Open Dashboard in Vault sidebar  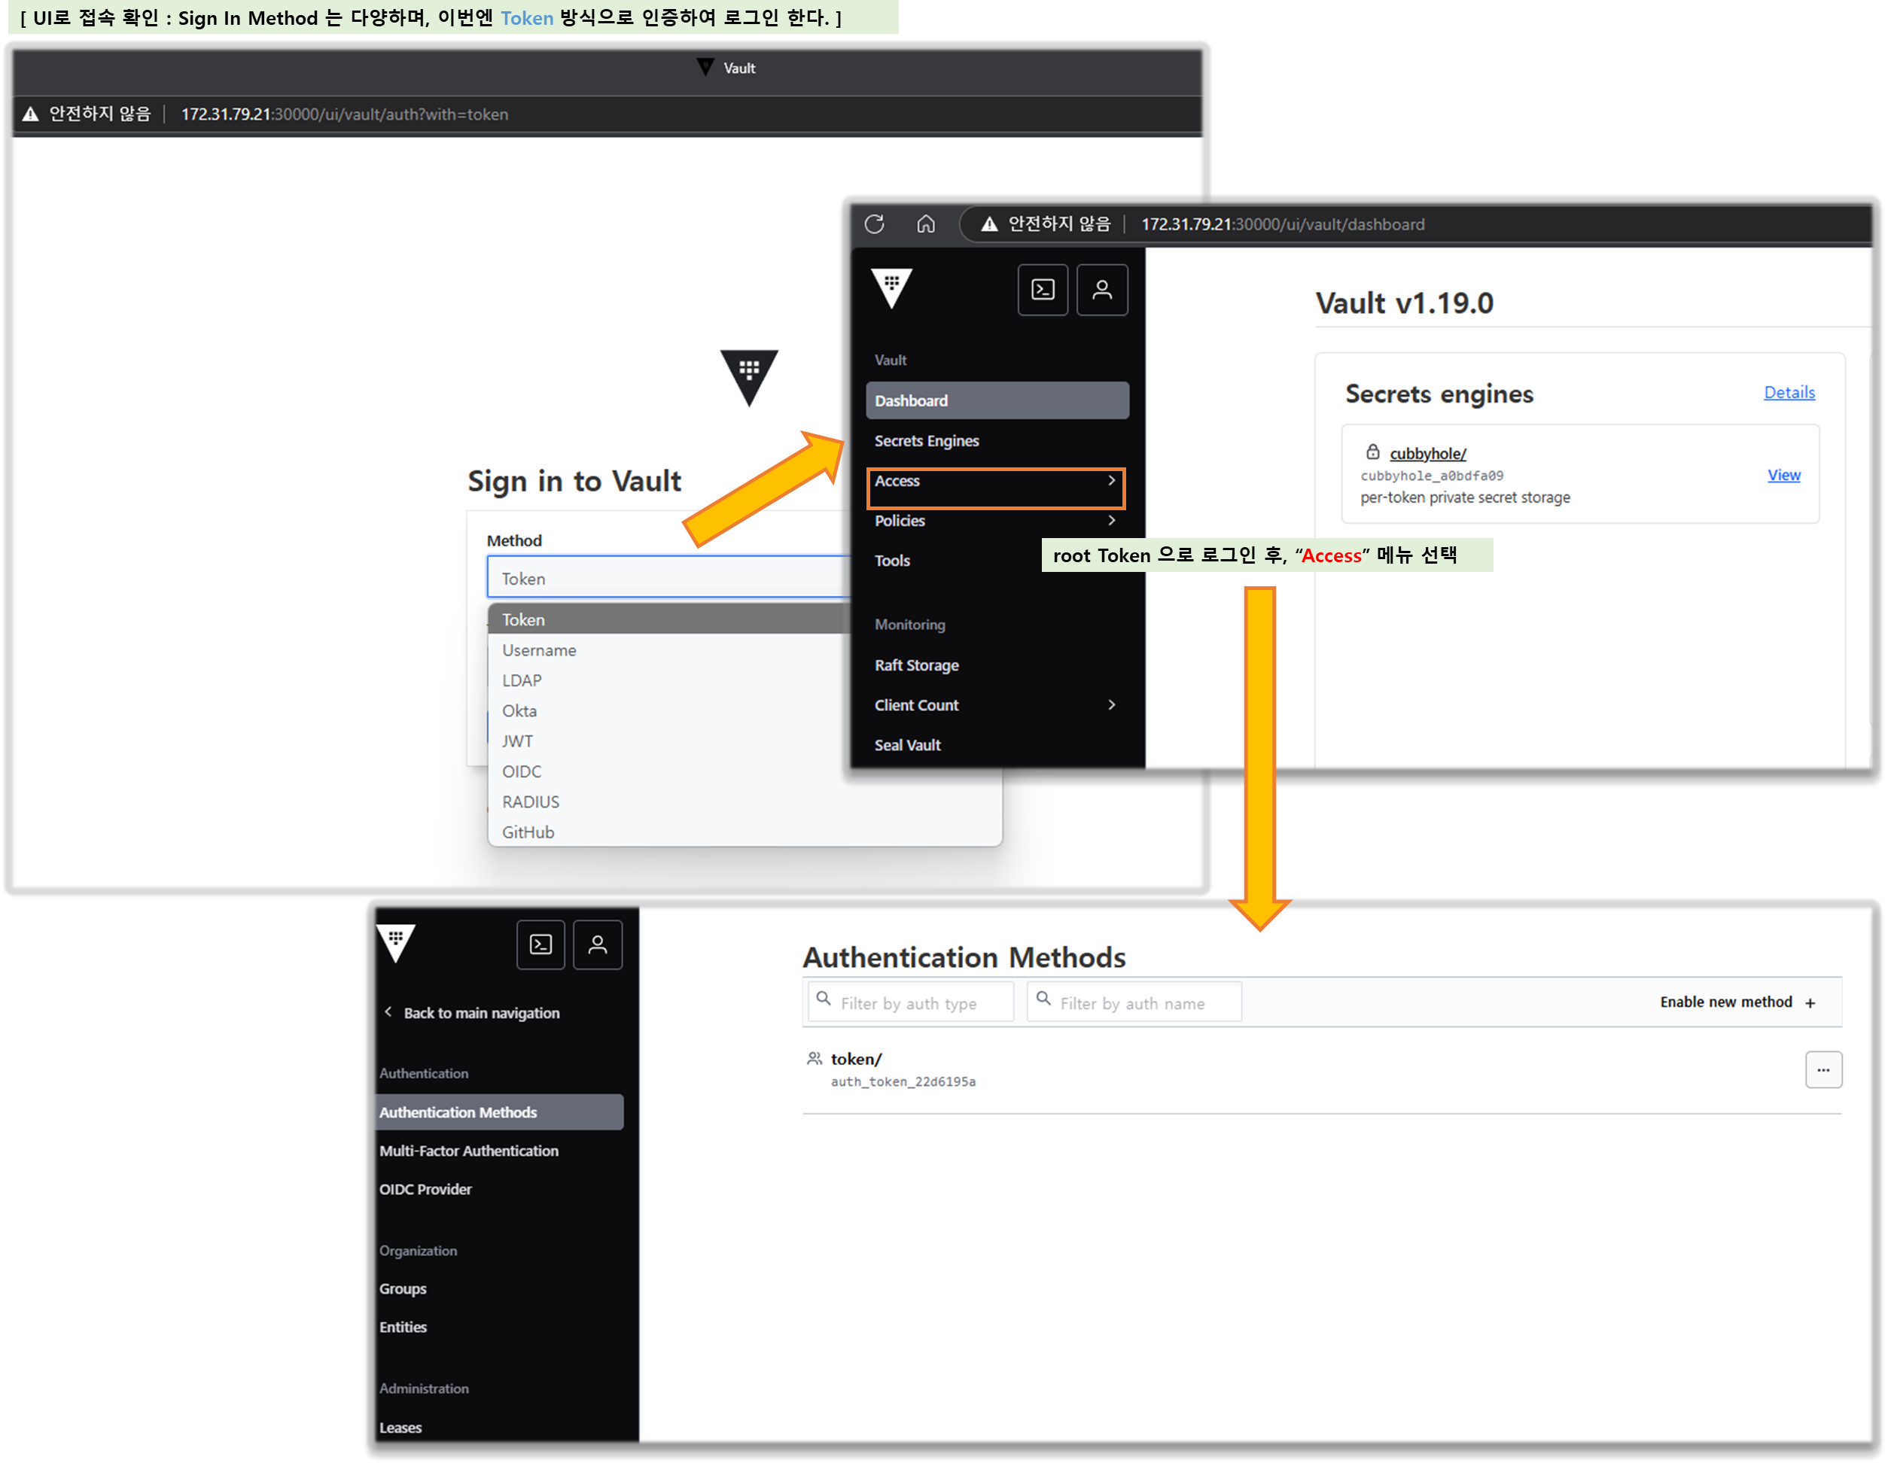[x=997, y=401]
